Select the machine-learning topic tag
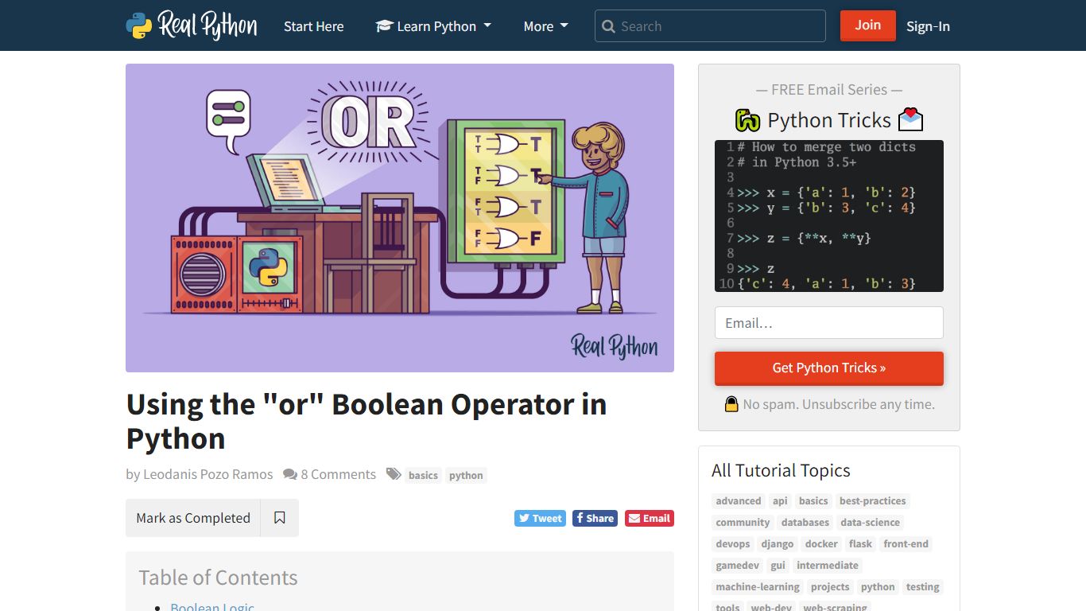This screenshot has height=611, width=1086. tap(758, 586)
